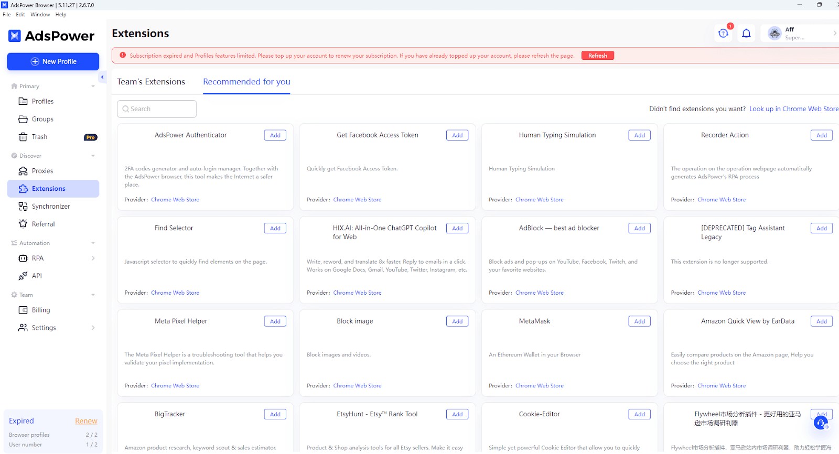Focus the extensions Search field

tap(157, 109)
